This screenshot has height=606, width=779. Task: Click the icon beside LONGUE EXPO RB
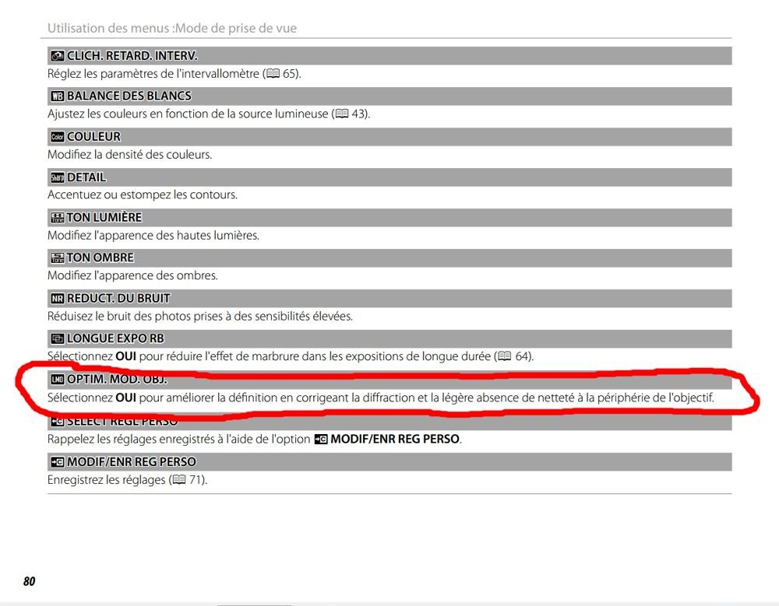coord(57,339)
